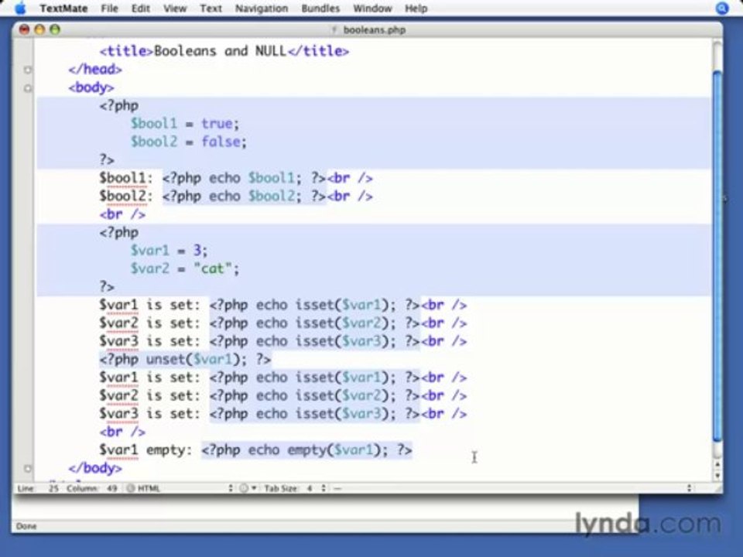Click the language icon beside HTML
The image size is (743, 557).
131,488
